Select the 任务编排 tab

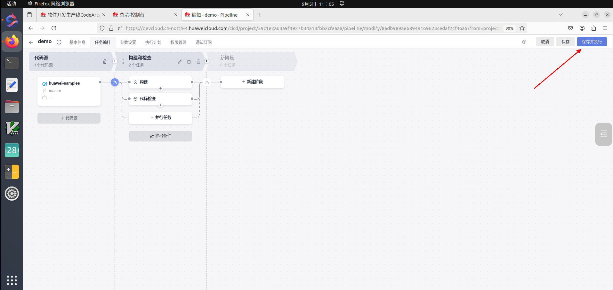click(103, 42)
